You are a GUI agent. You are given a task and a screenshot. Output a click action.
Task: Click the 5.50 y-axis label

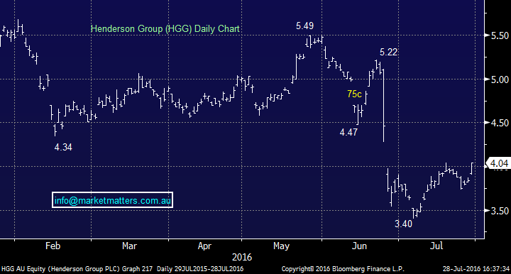[x=500, y=35]
